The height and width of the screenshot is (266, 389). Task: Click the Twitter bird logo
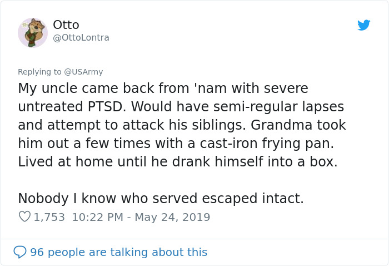tap(364, 25)
